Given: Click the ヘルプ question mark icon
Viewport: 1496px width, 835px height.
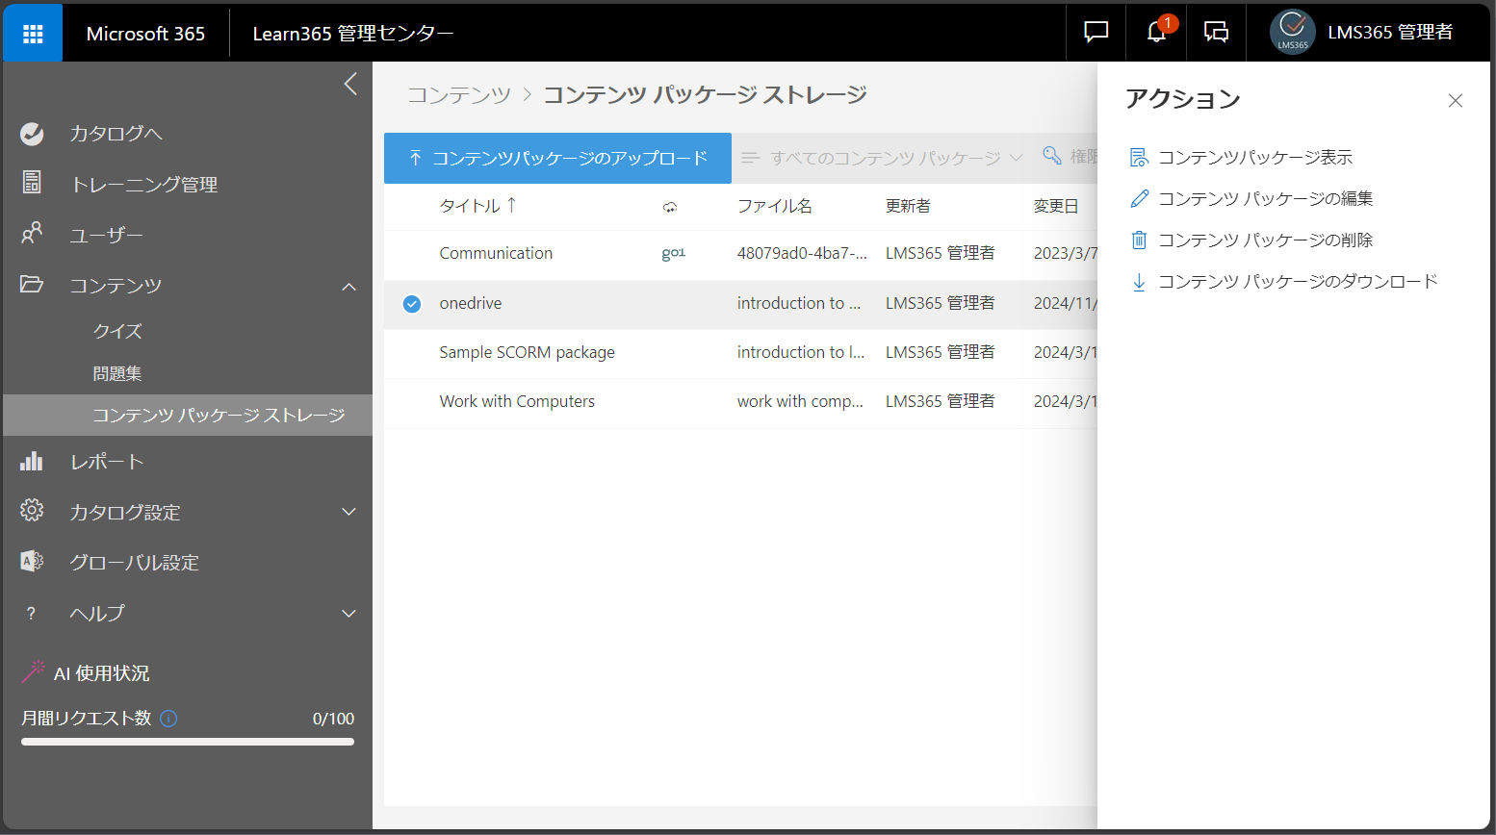Looking at the screenshot, I should (x=31, y=613).
